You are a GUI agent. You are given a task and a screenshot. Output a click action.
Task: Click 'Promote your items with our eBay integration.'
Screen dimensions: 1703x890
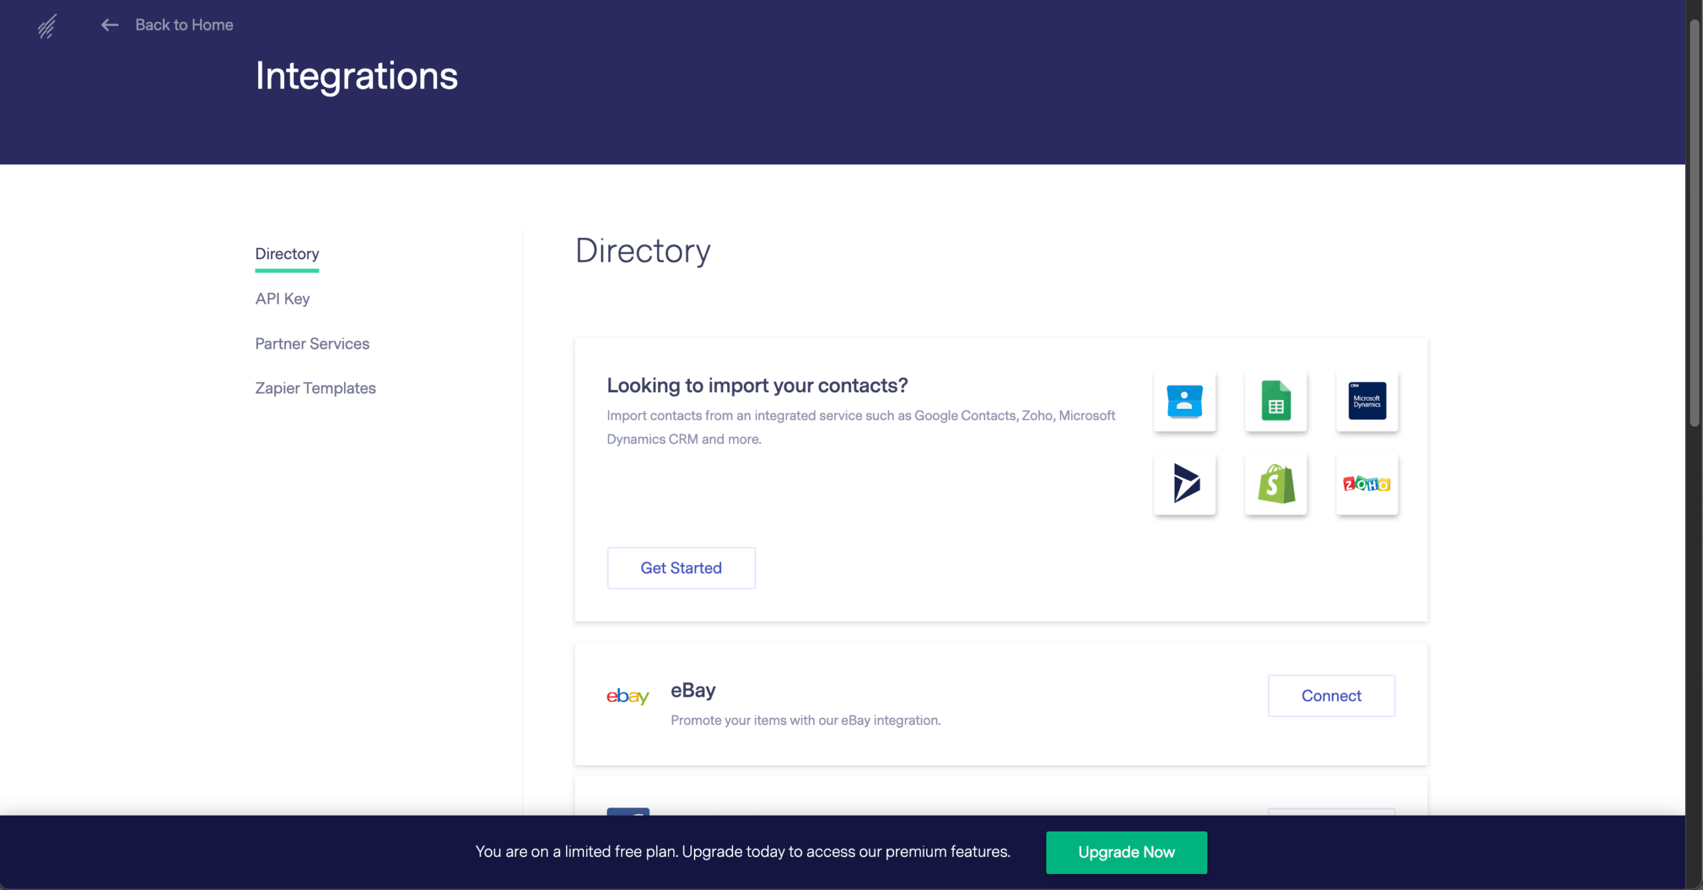point(805,721)
